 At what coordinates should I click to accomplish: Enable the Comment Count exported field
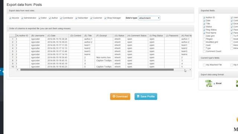pyautogui.click(x=204, y=51)
